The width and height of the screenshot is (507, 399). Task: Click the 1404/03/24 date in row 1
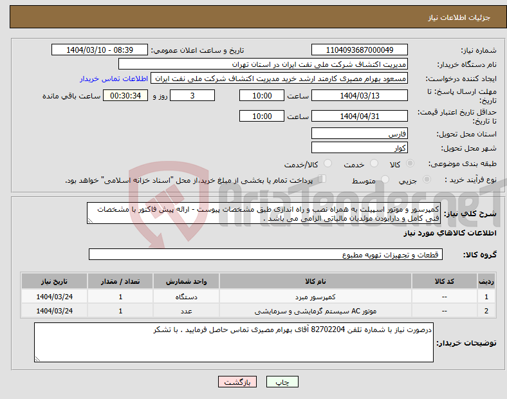[x=54, y=297]
